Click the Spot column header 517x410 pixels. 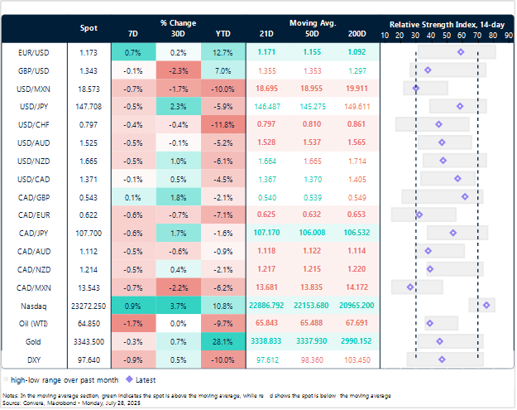(x=89, y=28)
